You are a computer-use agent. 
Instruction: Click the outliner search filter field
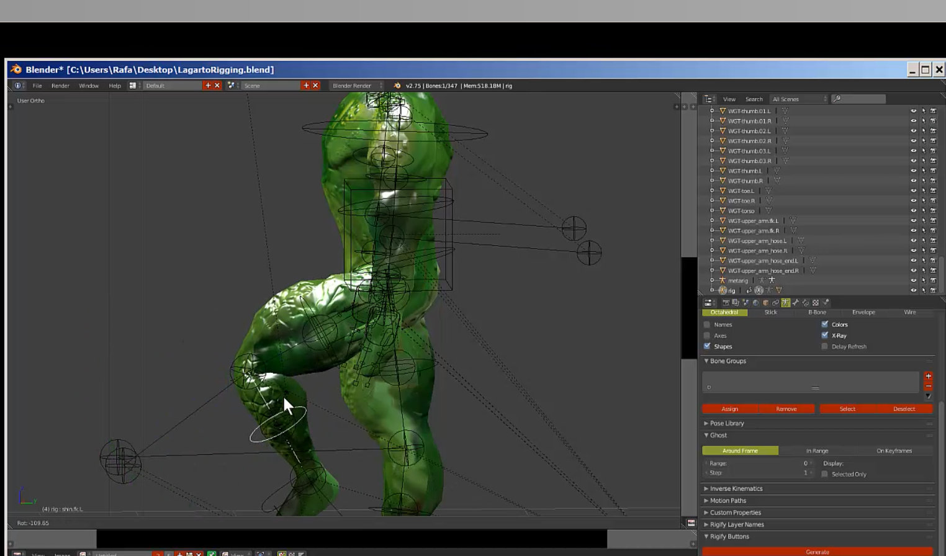[859, 99]
